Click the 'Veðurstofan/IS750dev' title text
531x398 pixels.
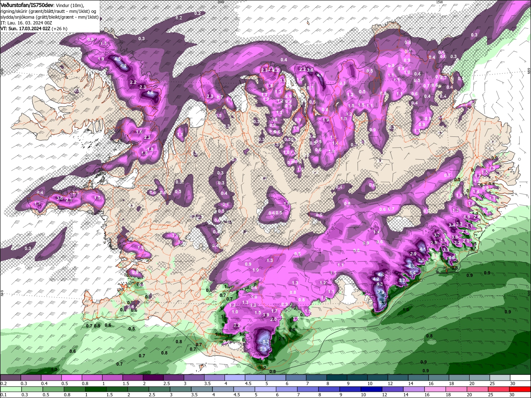(27, 5)
